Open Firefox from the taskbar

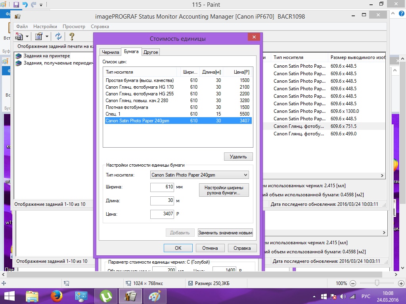click(57, 296)
